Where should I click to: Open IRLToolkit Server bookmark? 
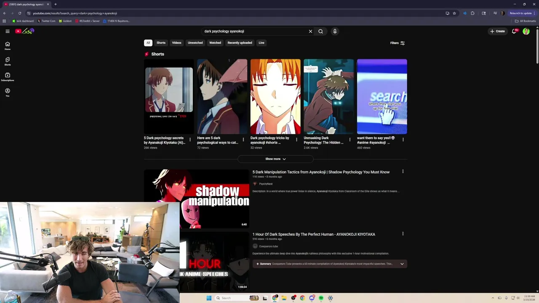click(x=88, y=21)
